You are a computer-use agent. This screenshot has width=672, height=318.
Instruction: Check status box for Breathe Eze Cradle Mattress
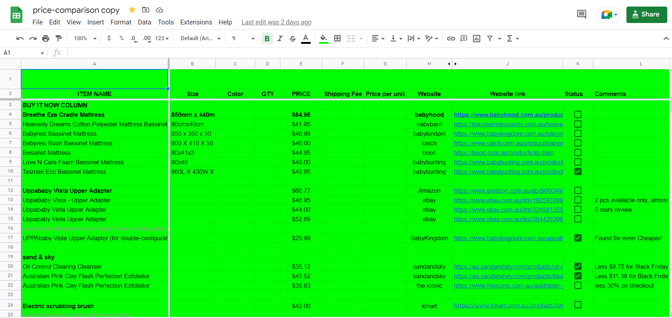(x=578, y=115)
